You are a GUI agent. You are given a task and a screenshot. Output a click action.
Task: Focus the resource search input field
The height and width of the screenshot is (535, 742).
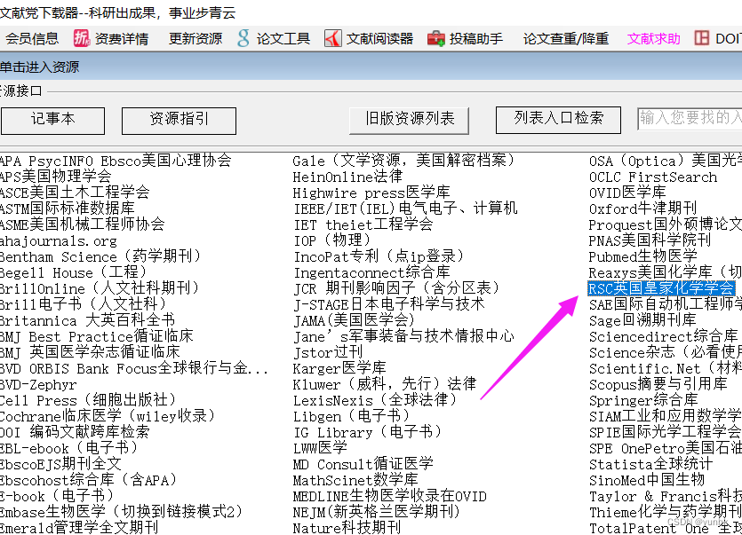[690, 119]
